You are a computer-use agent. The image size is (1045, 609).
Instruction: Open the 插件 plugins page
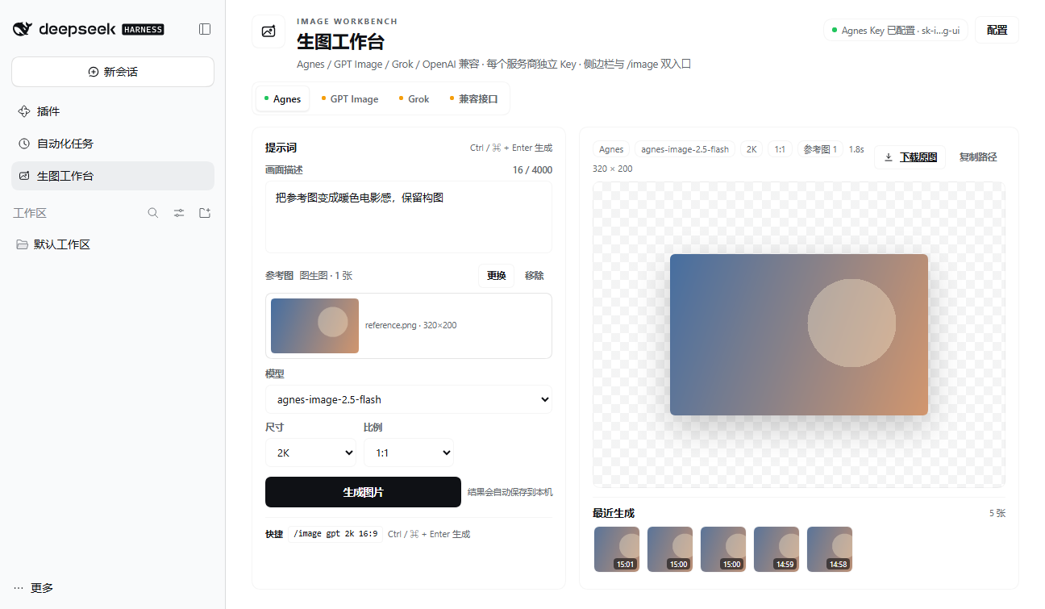pyautogui.click(x=113, y=111)
